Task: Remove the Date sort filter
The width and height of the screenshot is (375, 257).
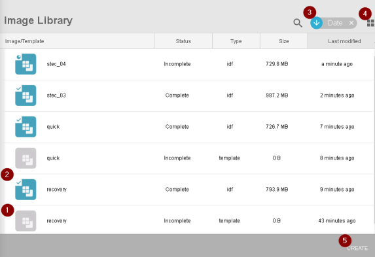Action: click(x=351, y=23)
